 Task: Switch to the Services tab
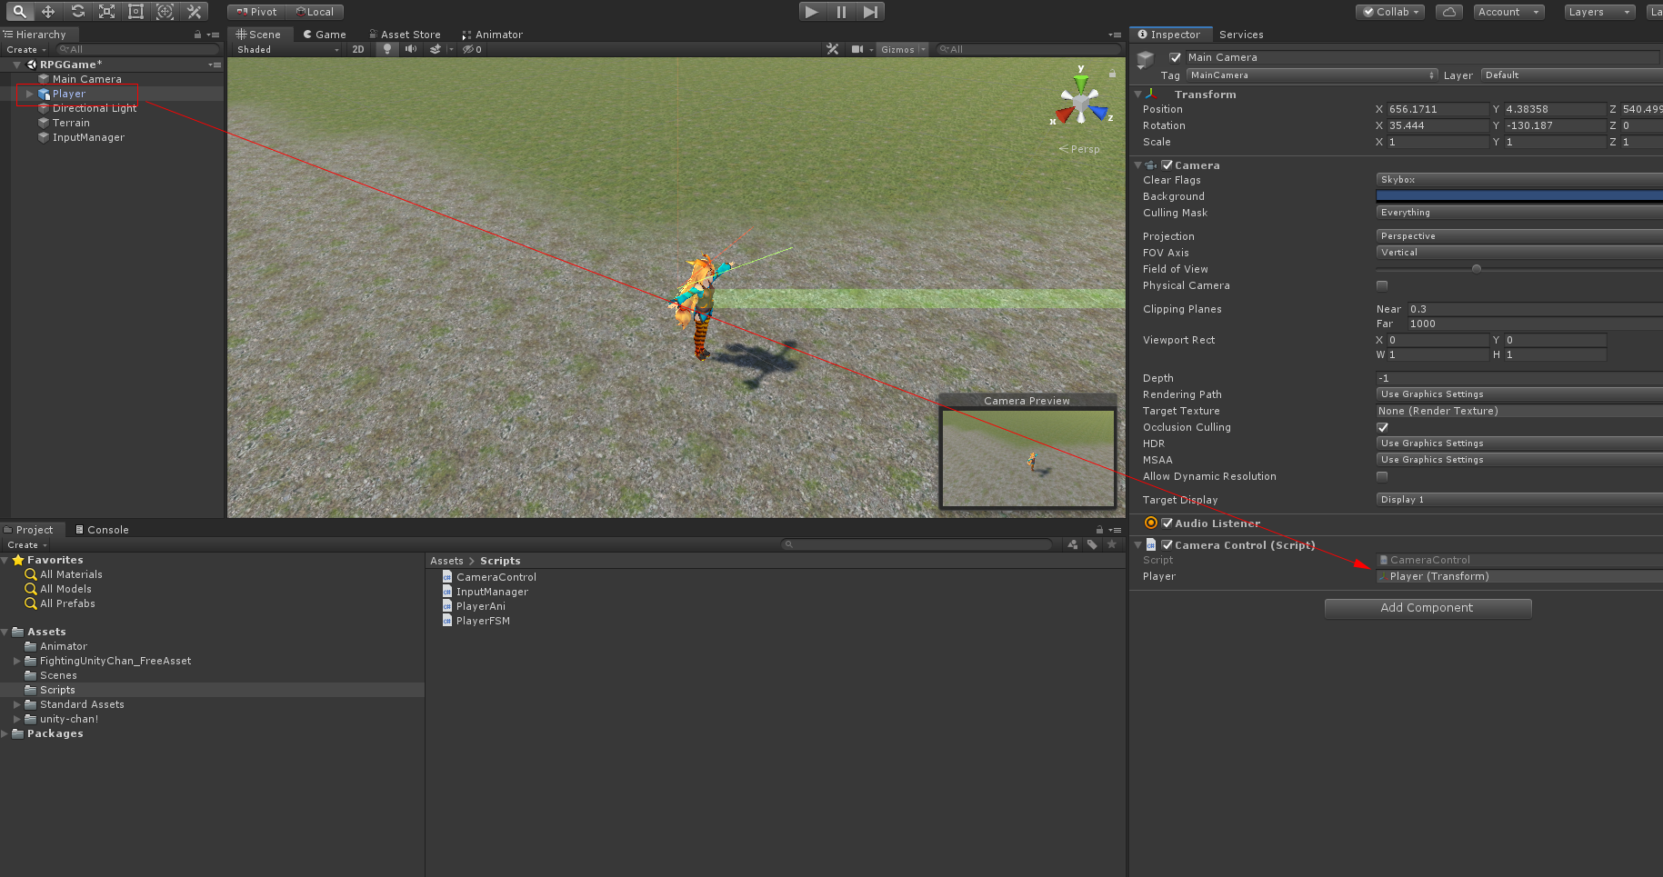click(x=1241, y=35)
